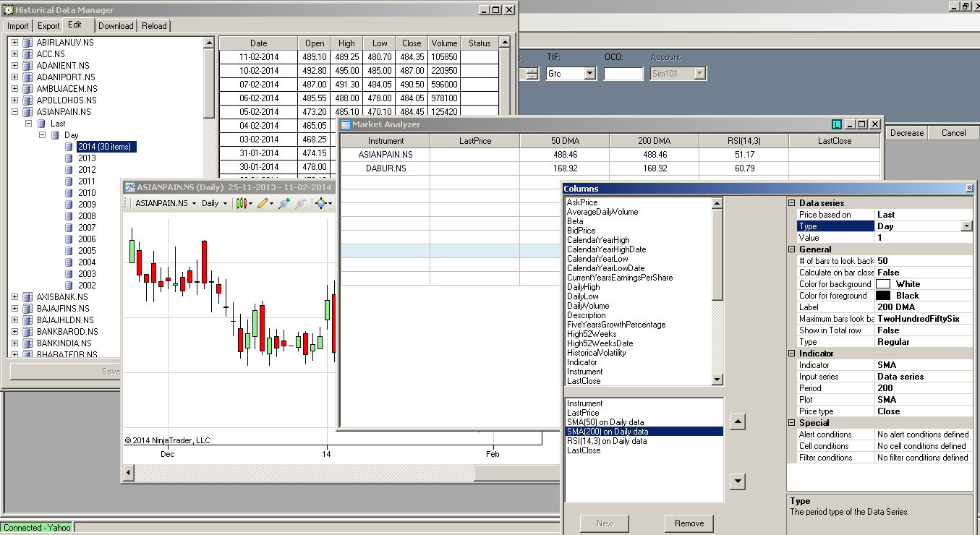Select the white background color swatch

[x=883, y=284]
